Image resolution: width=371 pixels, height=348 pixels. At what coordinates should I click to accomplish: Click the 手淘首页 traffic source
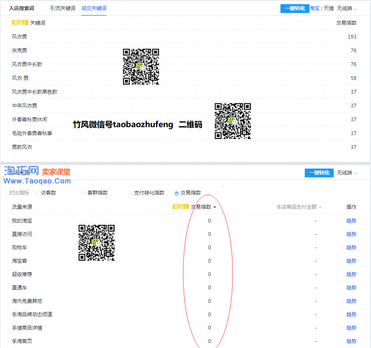coord(22,341)
